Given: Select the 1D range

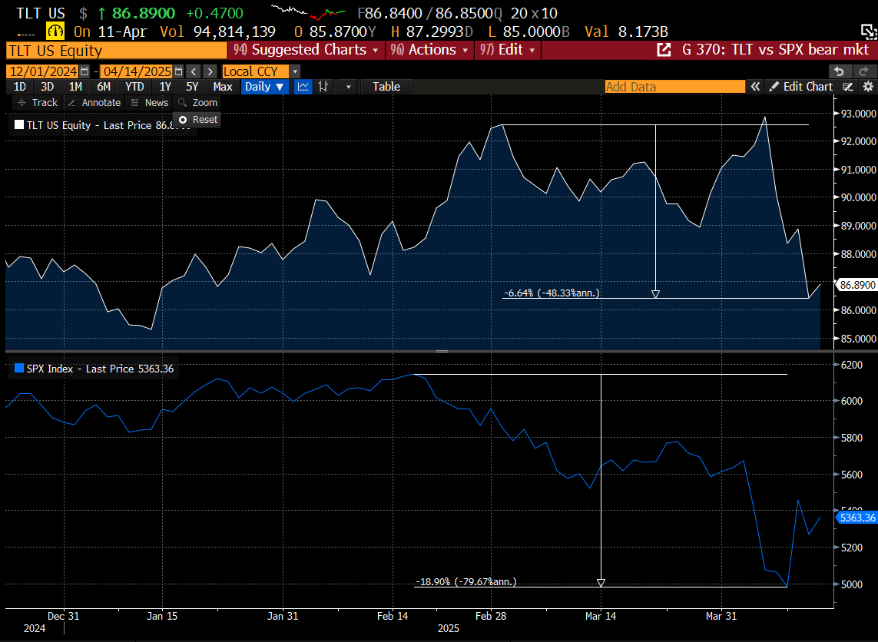Looking at the screenshot, I should coord(20,87).
